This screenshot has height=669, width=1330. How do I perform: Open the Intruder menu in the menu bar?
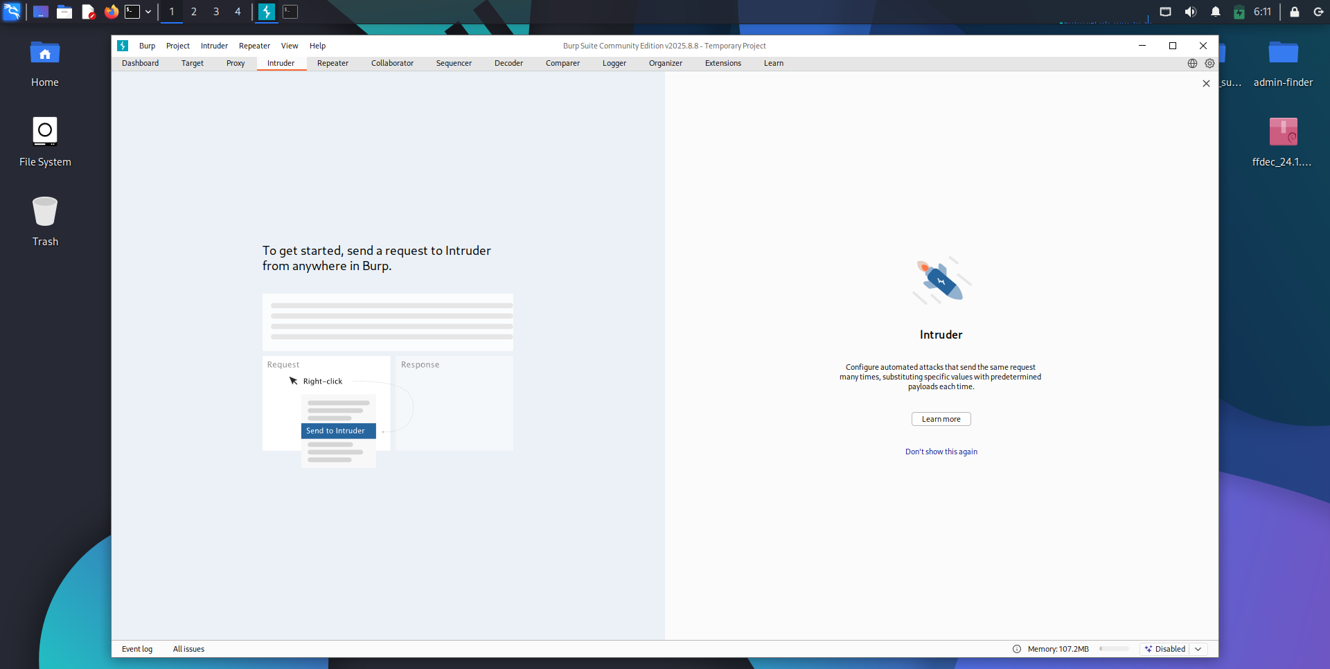pos(214,46)
